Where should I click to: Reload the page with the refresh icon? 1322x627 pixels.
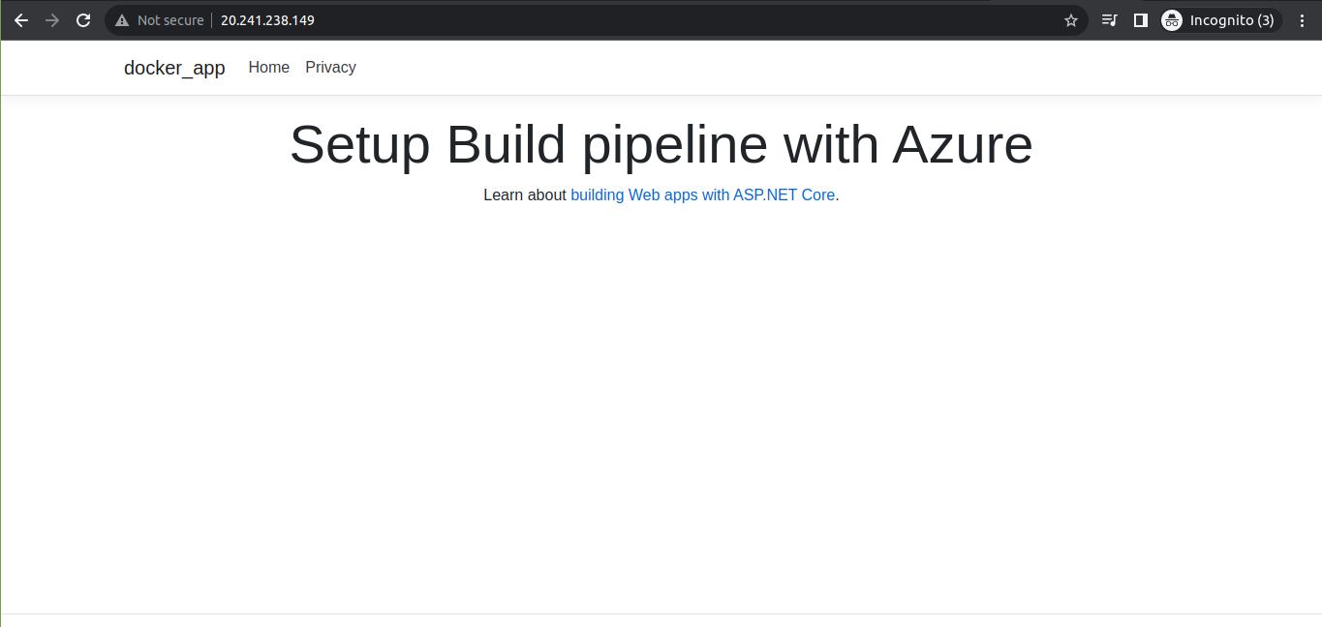point(84,20)
